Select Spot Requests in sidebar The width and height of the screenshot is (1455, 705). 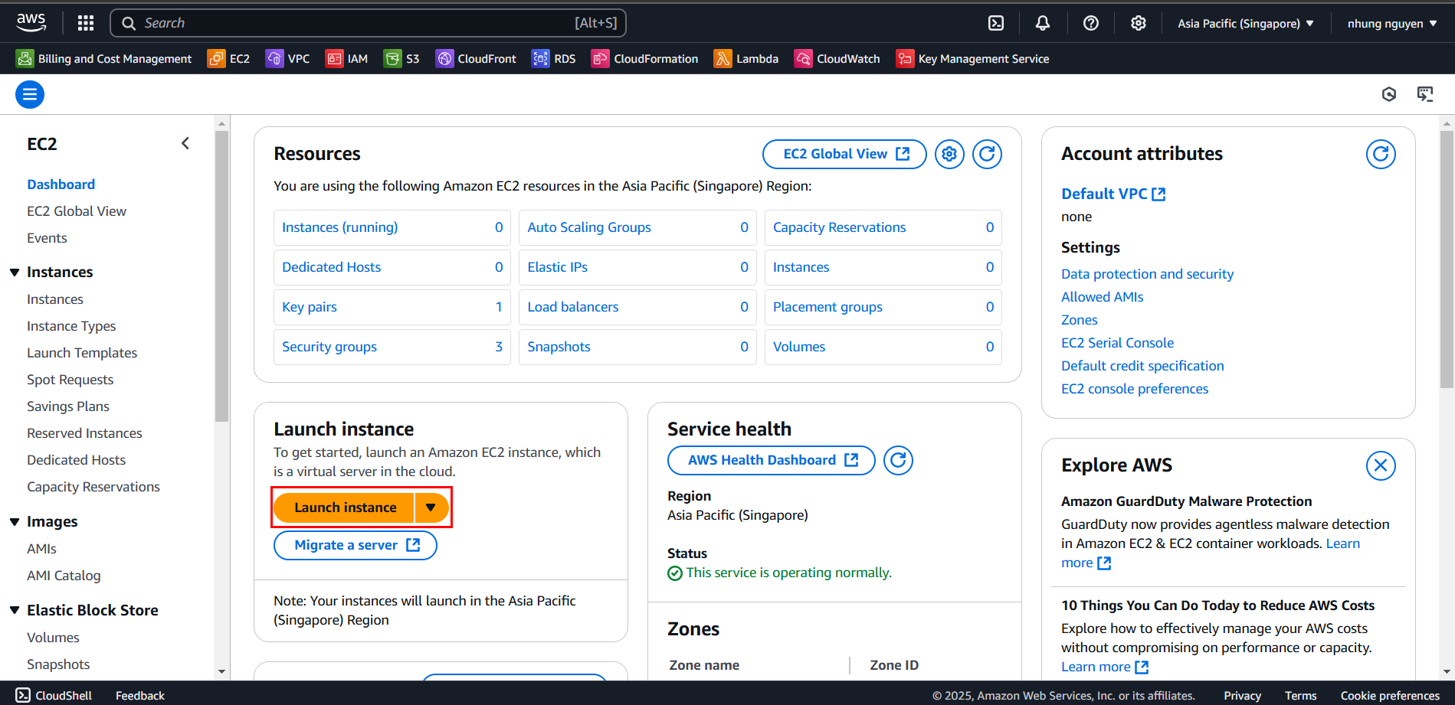[70, 380]
